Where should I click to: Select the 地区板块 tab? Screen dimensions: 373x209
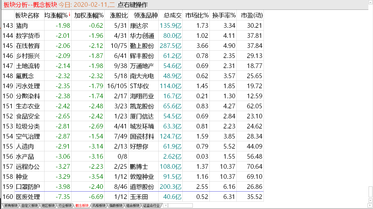point(48,205)
